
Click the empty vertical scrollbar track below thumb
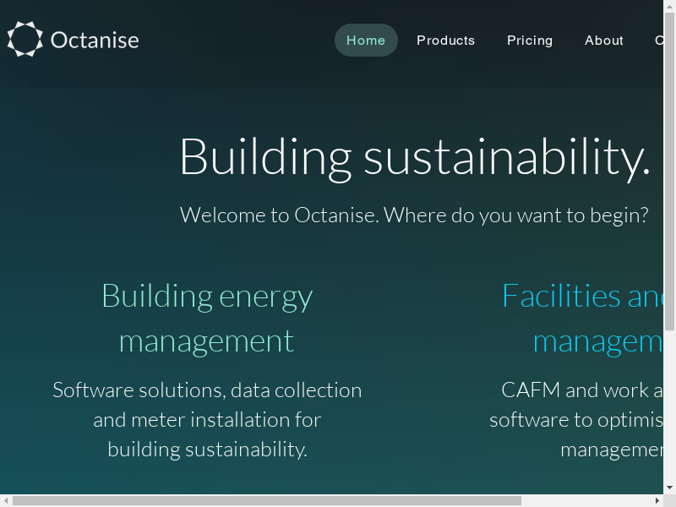[x=669, y=406]
